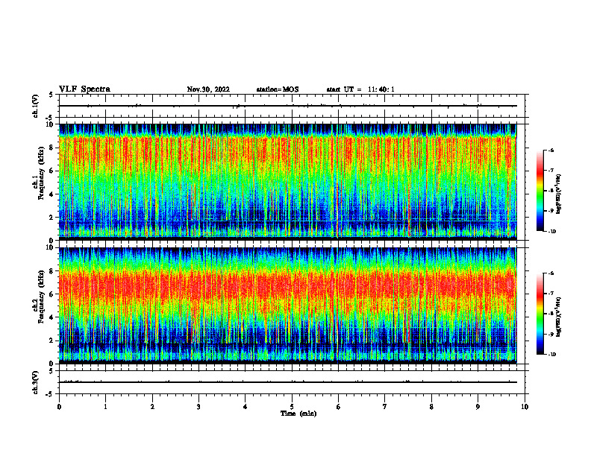Click the "ch.1(V)" voltage axis label
591x456 pixels.
coord(36,106)
